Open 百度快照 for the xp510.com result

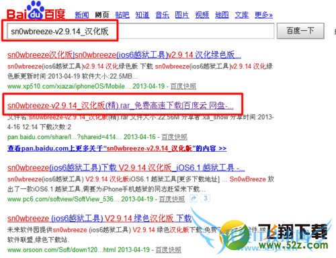click(183, 86)
